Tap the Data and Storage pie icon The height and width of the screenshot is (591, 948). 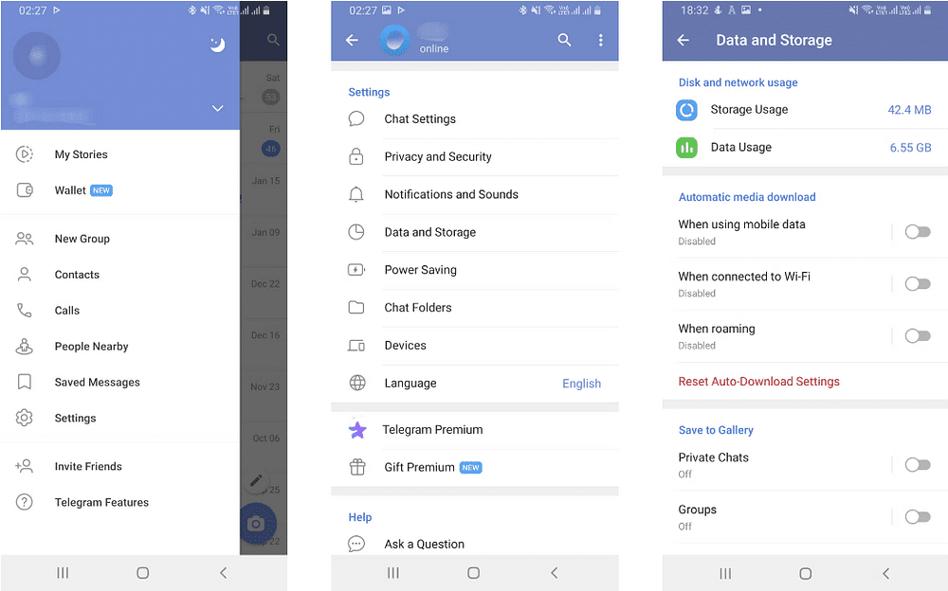[x=356, y=232]
